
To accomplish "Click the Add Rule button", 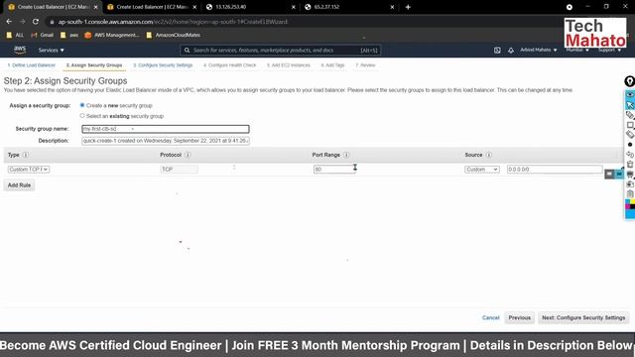I will pos(19,185).
